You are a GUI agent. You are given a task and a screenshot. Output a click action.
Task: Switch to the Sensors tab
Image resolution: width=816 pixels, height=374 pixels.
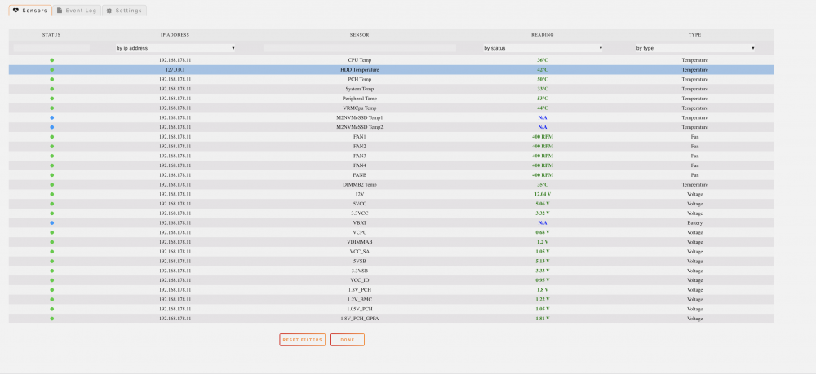[30, 11]
